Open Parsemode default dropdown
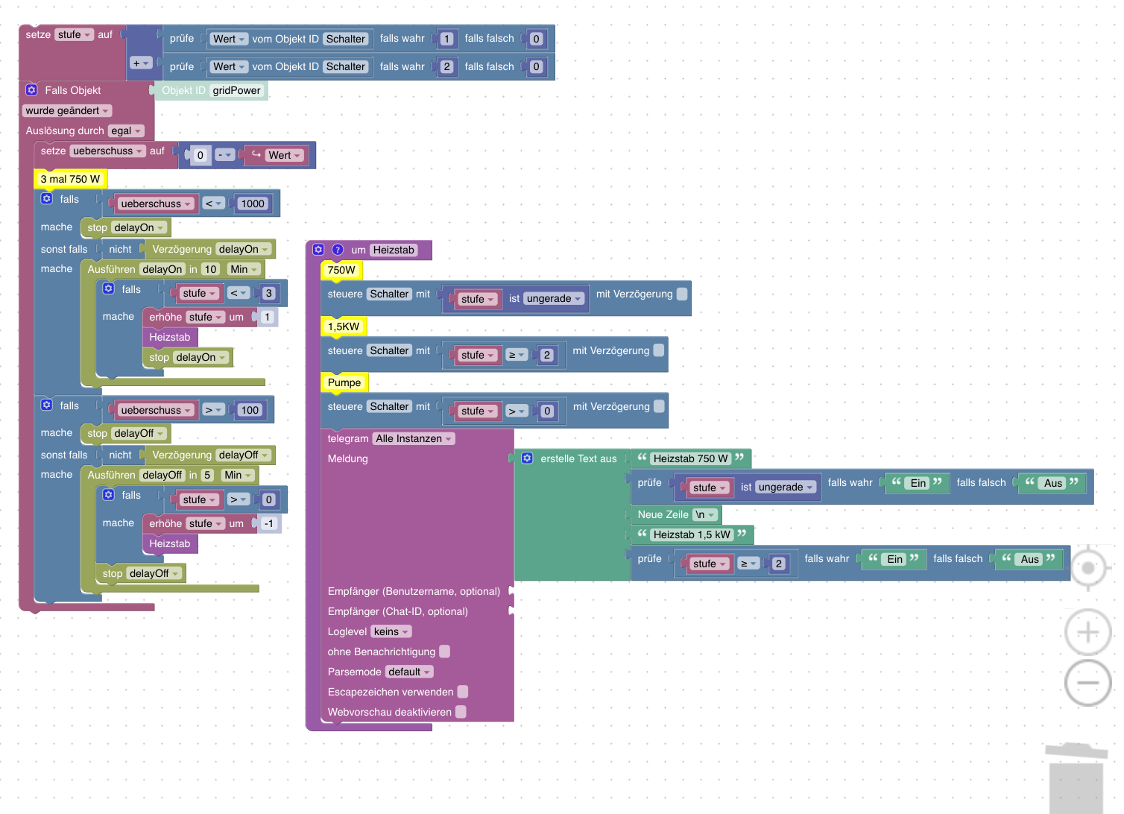The image size is (1124, 814). pos(409,672)
